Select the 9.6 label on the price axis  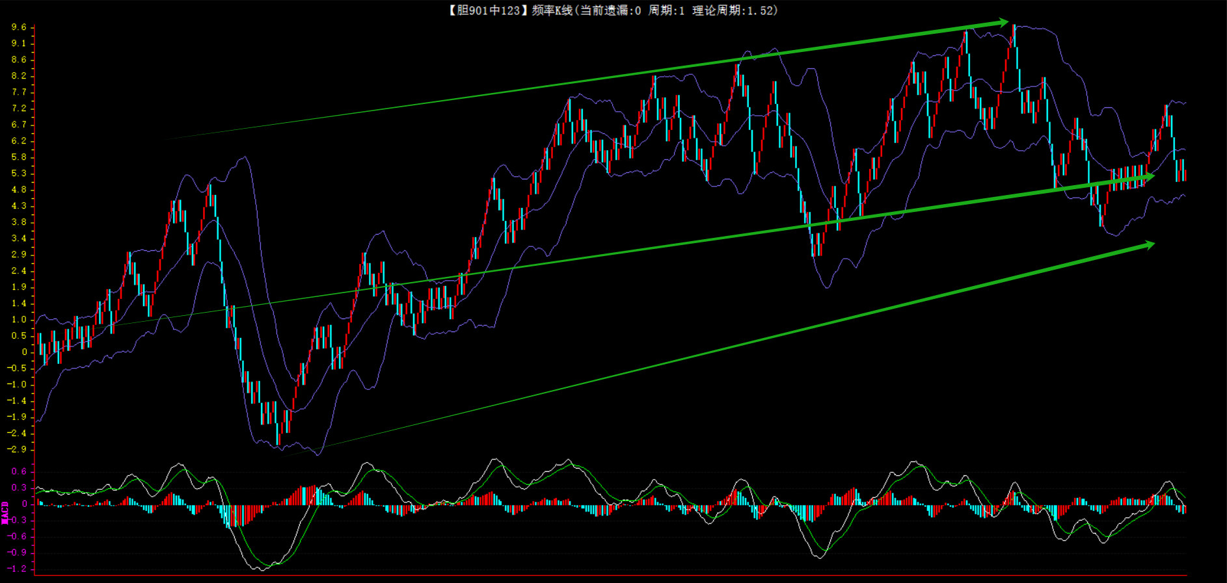coord(19,27)
